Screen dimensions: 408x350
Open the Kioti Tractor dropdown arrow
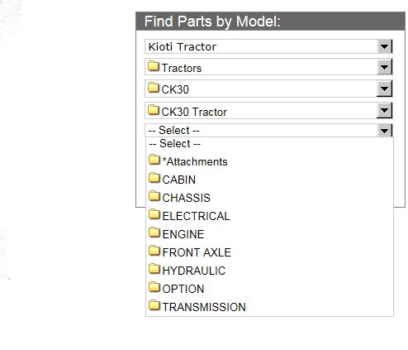click(385, 46)
